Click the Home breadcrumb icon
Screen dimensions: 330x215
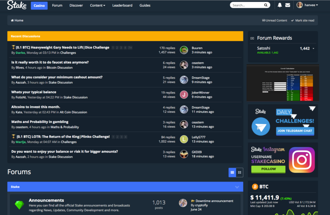point(12,20)
